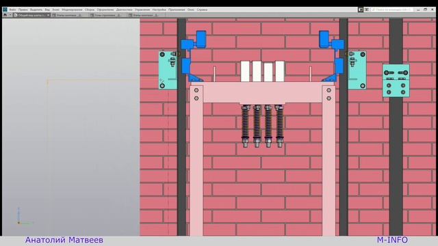The height and width of the screenshot is (246, 438).
Task: Open the Управление menu
Action: 142,10
